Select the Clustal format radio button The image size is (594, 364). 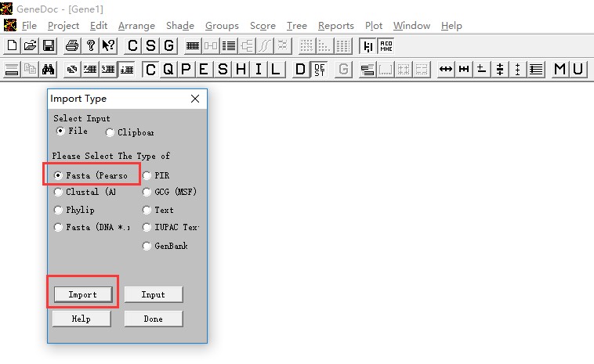59,192
